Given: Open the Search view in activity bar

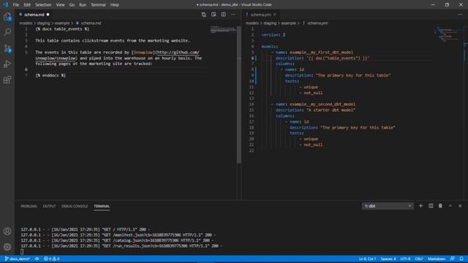Looking at the screenshot, I should click(x=7, y=32).
